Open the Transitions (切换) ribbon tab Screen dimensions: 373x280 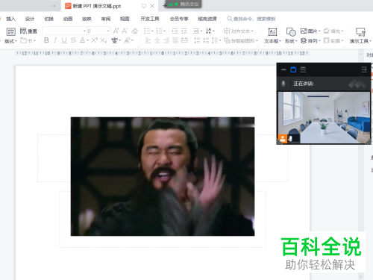48,19
